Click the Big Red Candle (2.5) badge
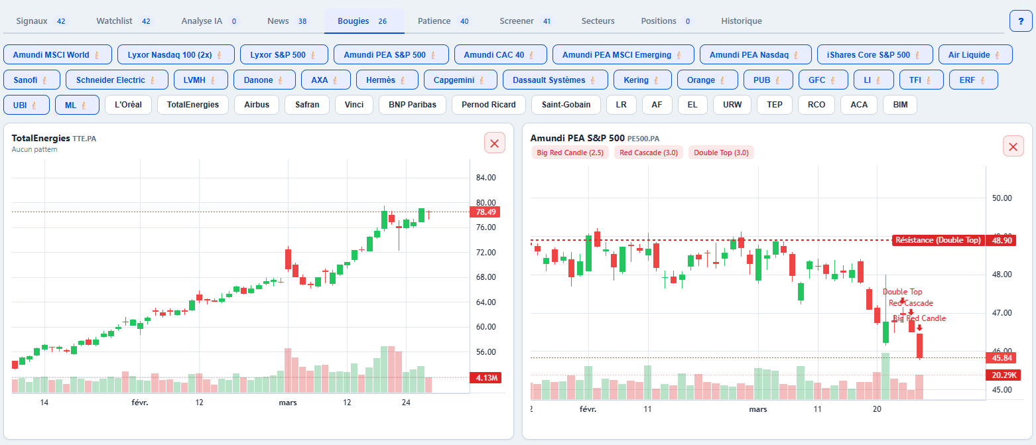This screenshot has width=1036, height=445. coord(570,153)
